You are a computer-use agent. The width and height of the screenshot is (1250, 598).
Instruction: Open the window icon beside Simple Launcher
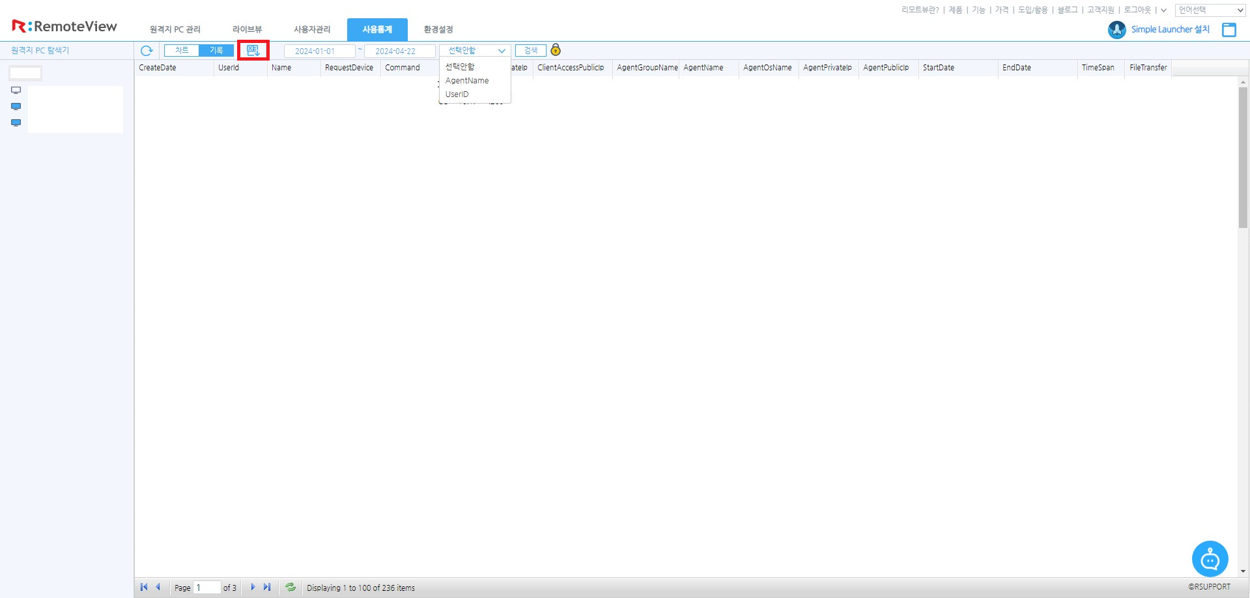pyautogui.click(x=1229, y=29)
